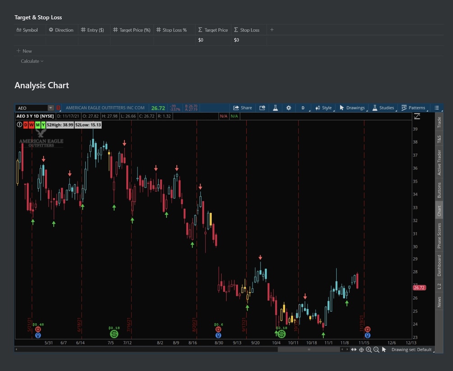The height and width of the screenshot is (371, 453).
Task: Click the AEO symbol input field
Action: [32, 108]
